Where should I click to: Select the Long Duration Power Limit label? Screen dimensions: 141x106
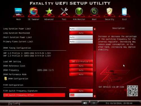click(x=17, y=29)
